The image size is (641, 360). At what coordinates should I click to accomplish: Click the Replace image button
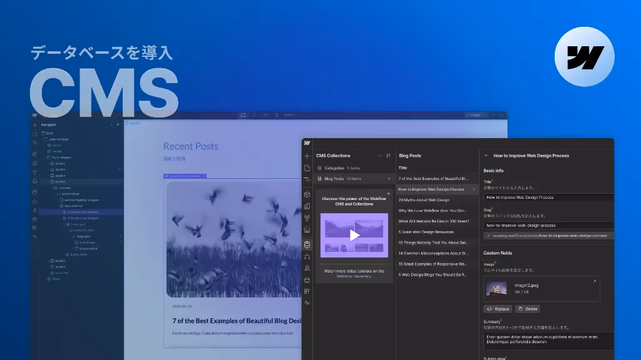[x=498, y=309]
